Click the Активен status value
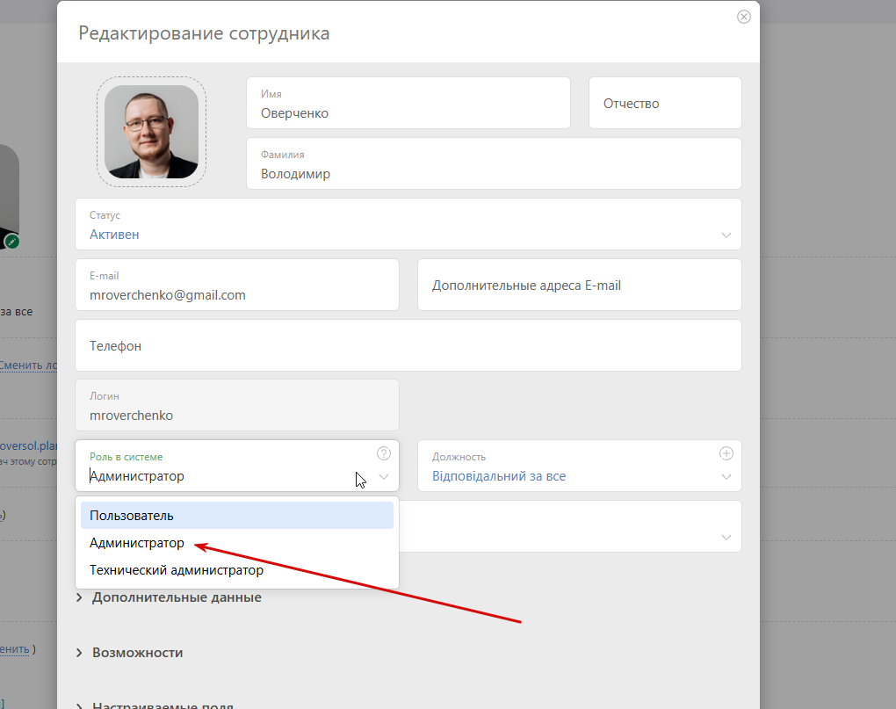Image resolution: width=896 pixels, height=709 pixels. [x=114, y=235]
